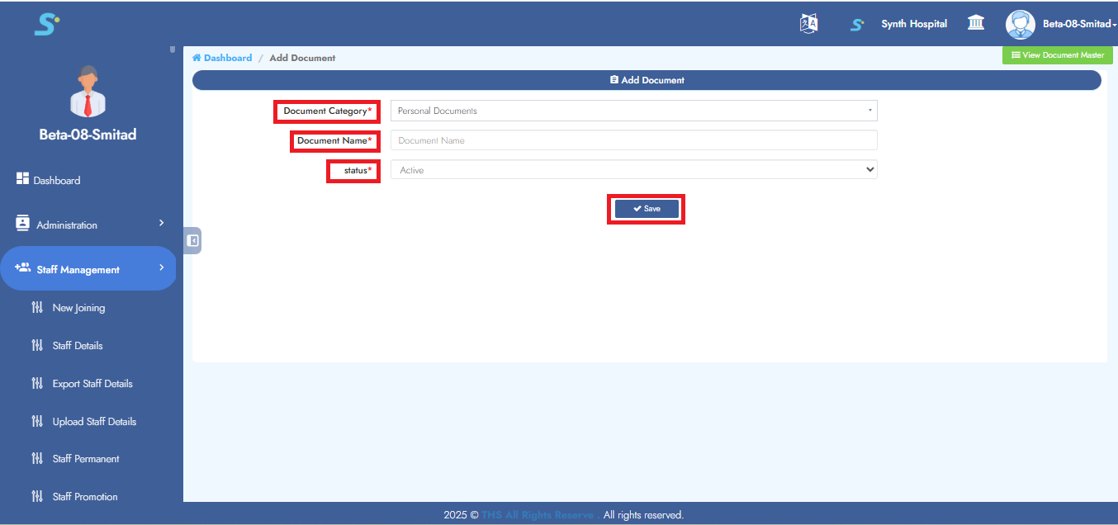Click the language translate icon in header
The image size is (1118, 525).
click(809, 24)
